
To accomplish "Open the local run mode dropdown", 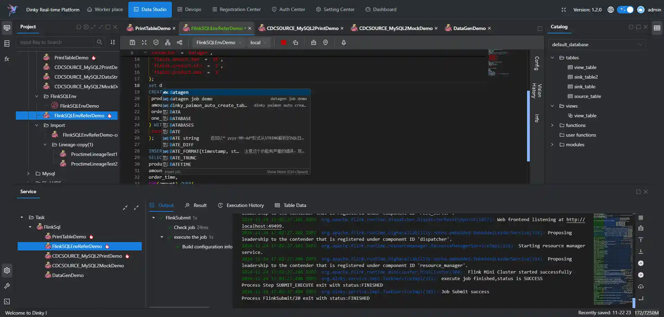I will click(258, 42).
